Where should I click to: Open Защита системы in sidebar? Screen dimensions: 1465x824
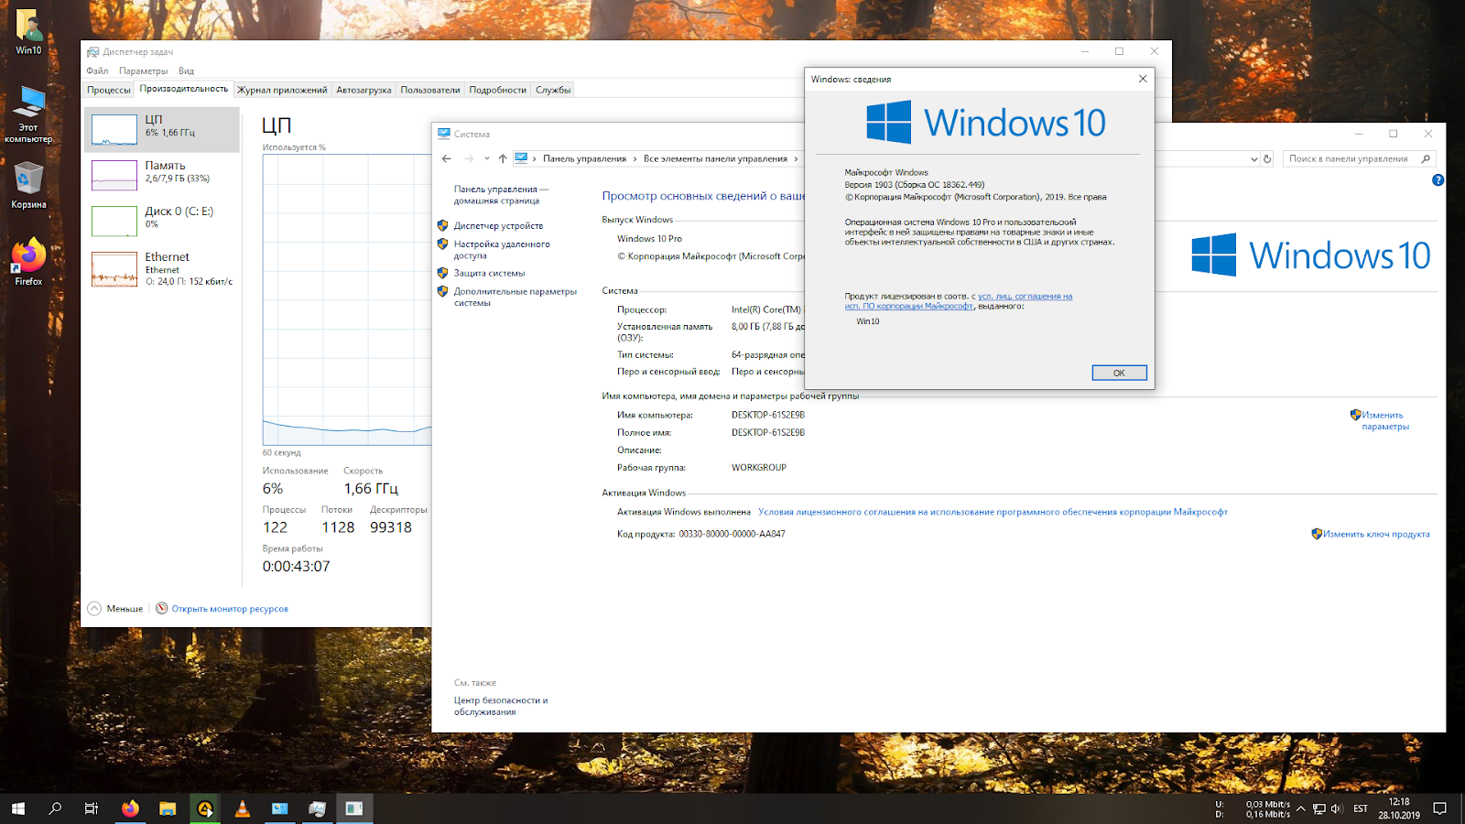pos(488,272)
